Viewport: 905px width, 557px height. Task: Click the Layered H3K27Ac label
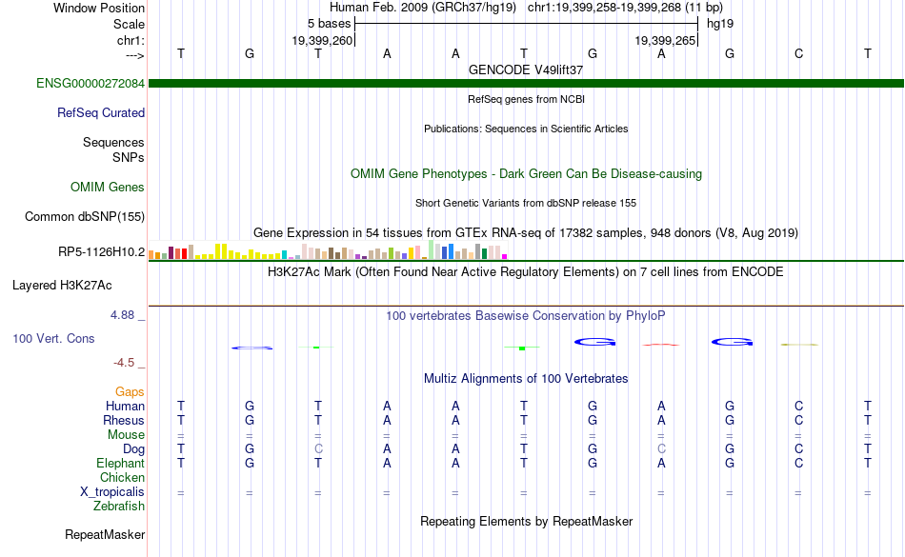pyautogui.click(x=62, y=285)
